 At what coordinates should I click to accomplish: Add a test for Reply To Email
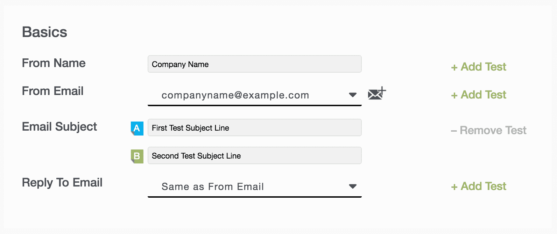click(x=479, y=186)
